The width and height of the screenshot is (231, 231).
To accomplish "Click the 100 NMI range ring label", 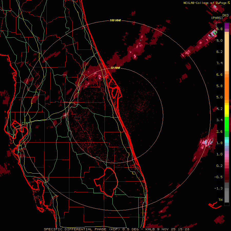I will point(115,20).
